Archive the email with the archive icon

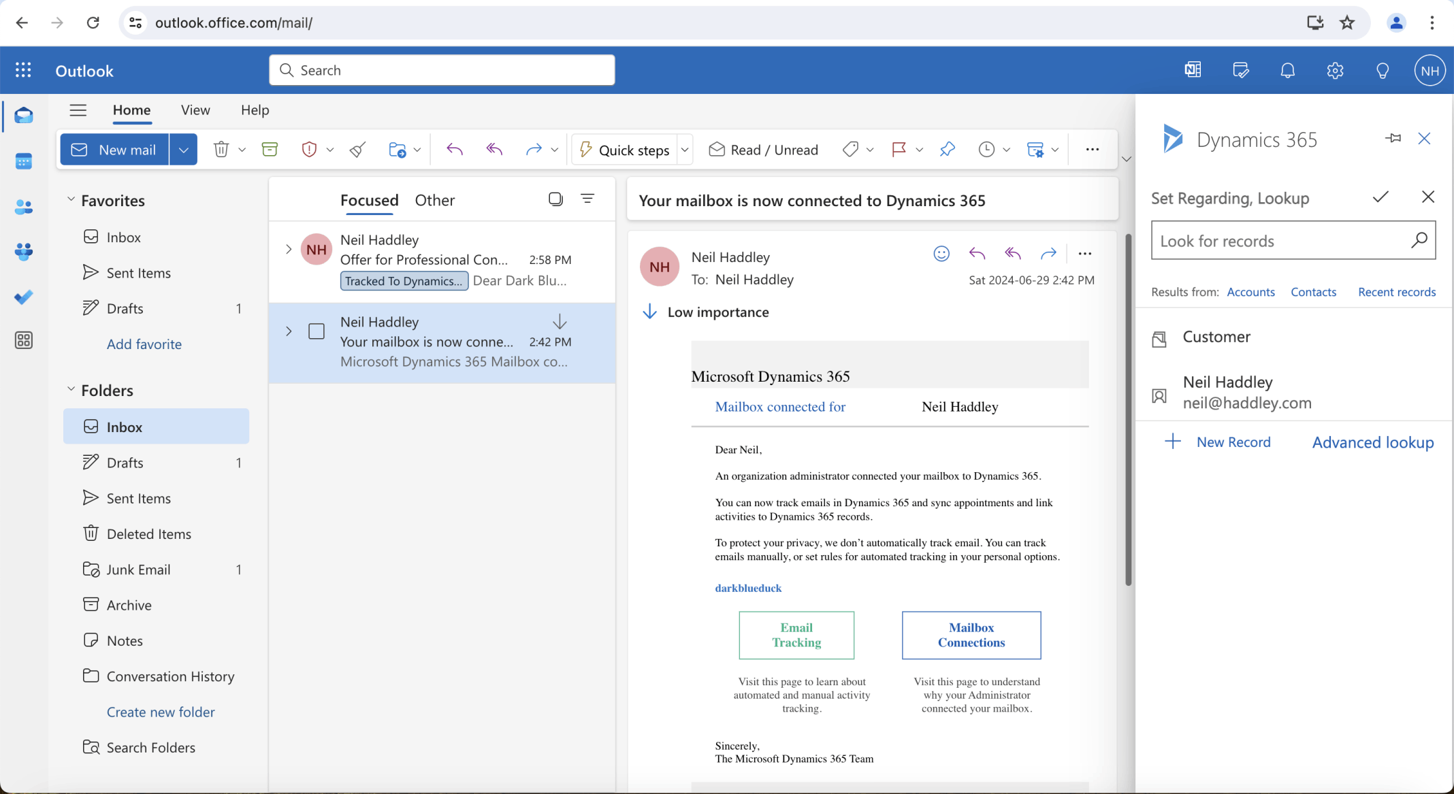pos(270,149)
